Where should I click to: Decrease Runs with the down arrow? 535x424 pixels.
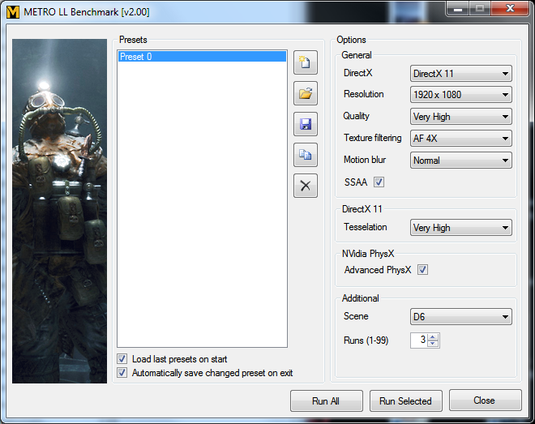pyautogui.click(x=433, y=344)
